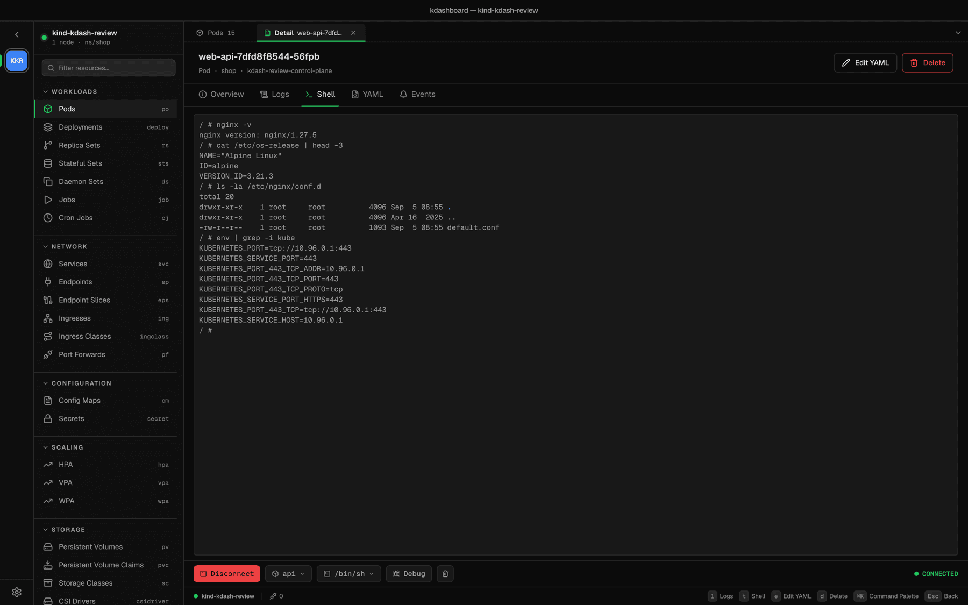Open the /bin/sh shell dropdown
Screen dimensions: 968x605
348,574
